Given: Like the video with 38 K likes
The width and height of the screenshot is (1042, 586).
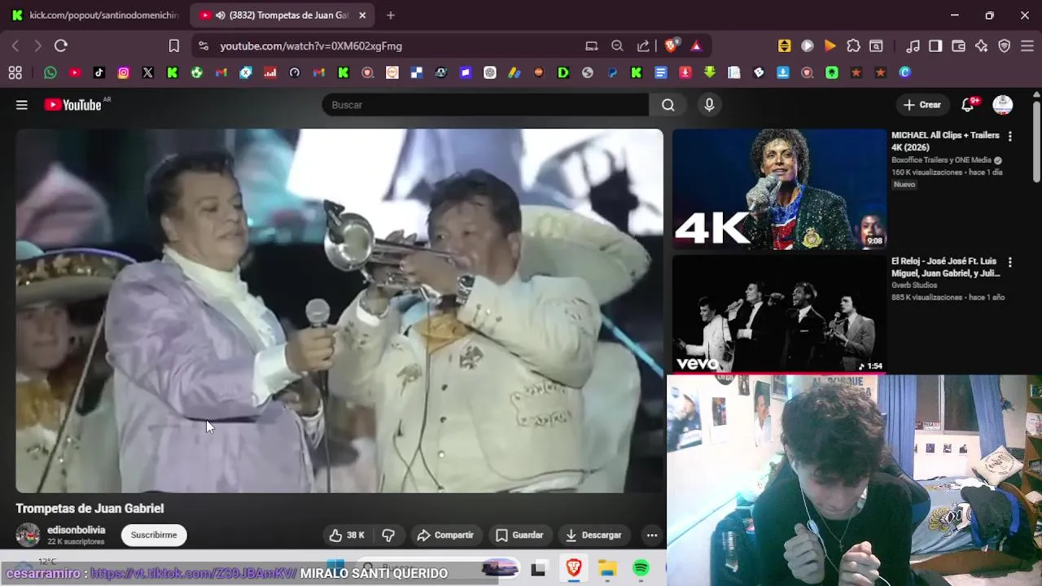Looking at the screenshot, I should pos(346,535).
